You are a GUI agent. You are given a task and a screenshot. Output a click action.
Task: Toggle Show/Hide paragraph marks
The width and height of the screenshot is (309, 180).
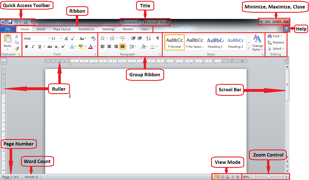pyautogui.click(x=158, y=38)
